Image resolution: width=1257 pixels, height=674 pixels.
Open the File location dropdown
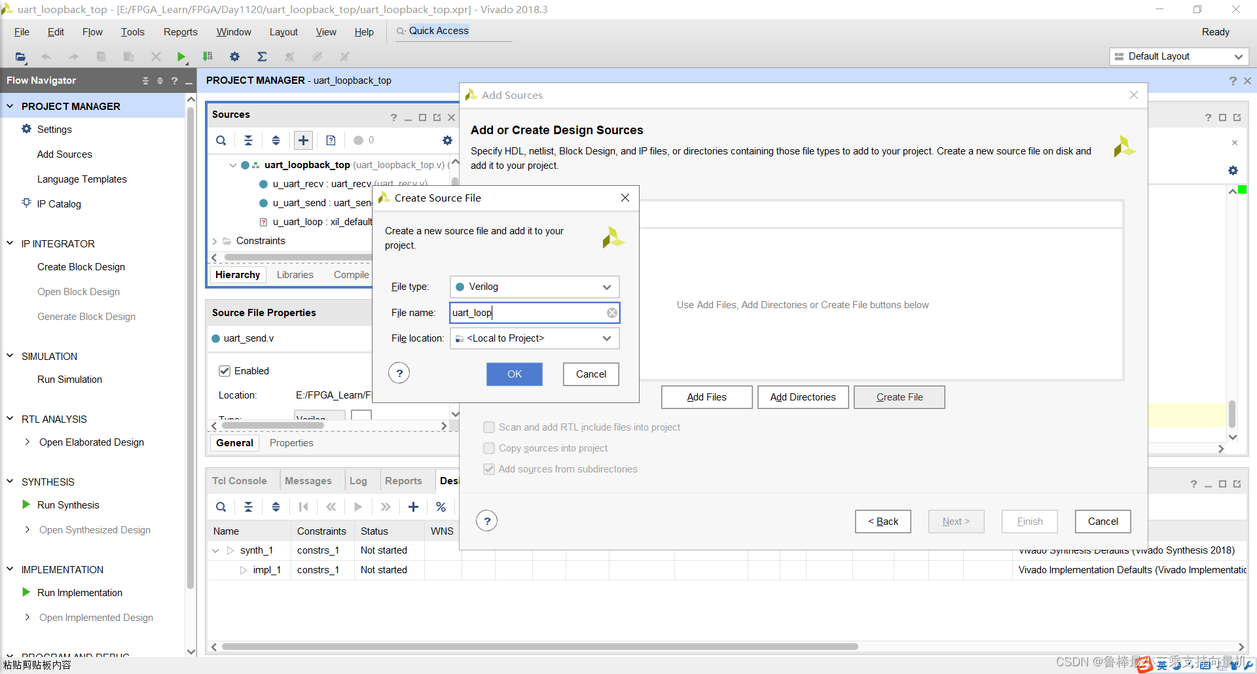534,338
